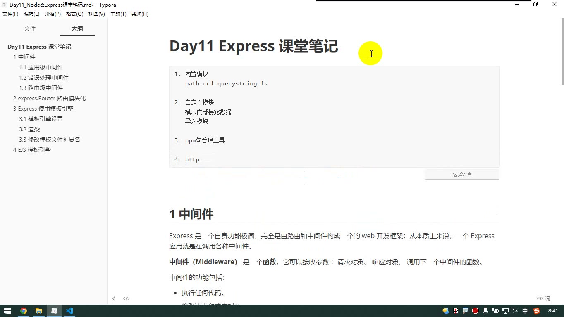
Task: Open the Sogou input method icon
Action: tap(537, 311)
